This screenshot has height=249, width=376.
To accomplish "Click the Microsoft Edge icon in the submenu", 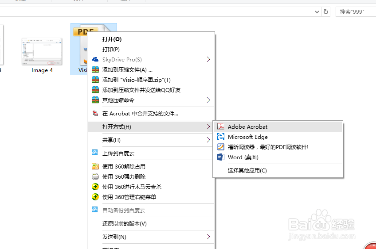I will click(221, 137).
